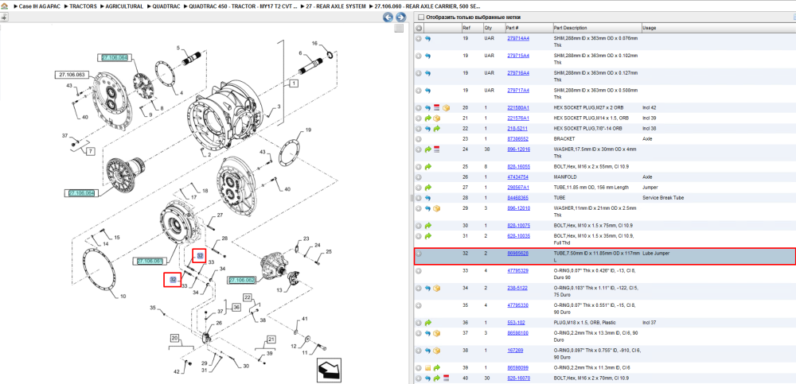
Task: Sort by Qty column header
Action: [x=488, y=28]
